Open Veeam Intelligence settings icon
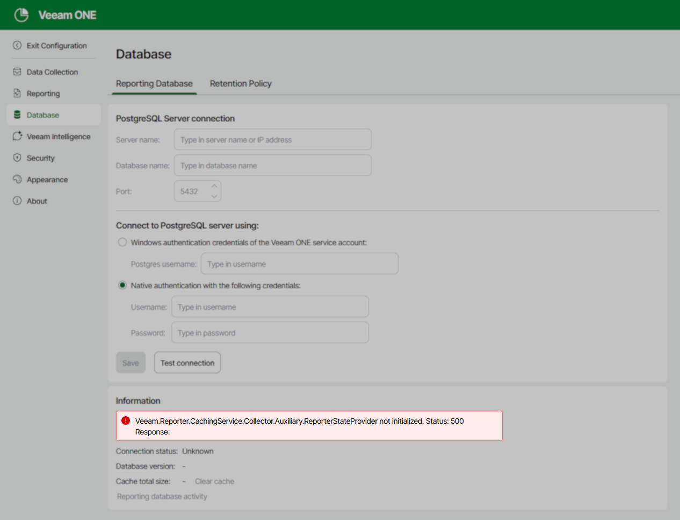 coord(18,136)
